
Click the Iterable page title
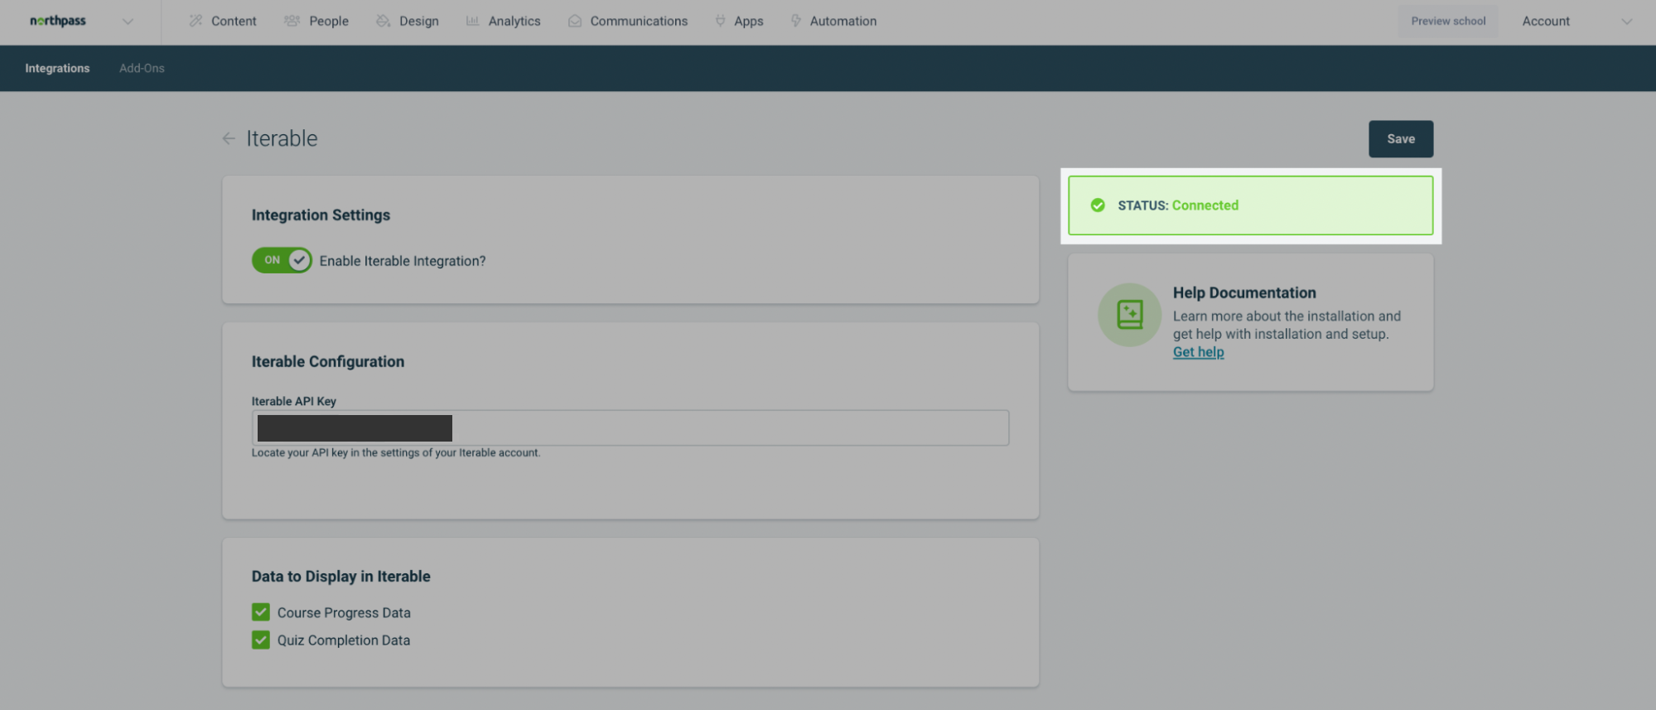282,138
